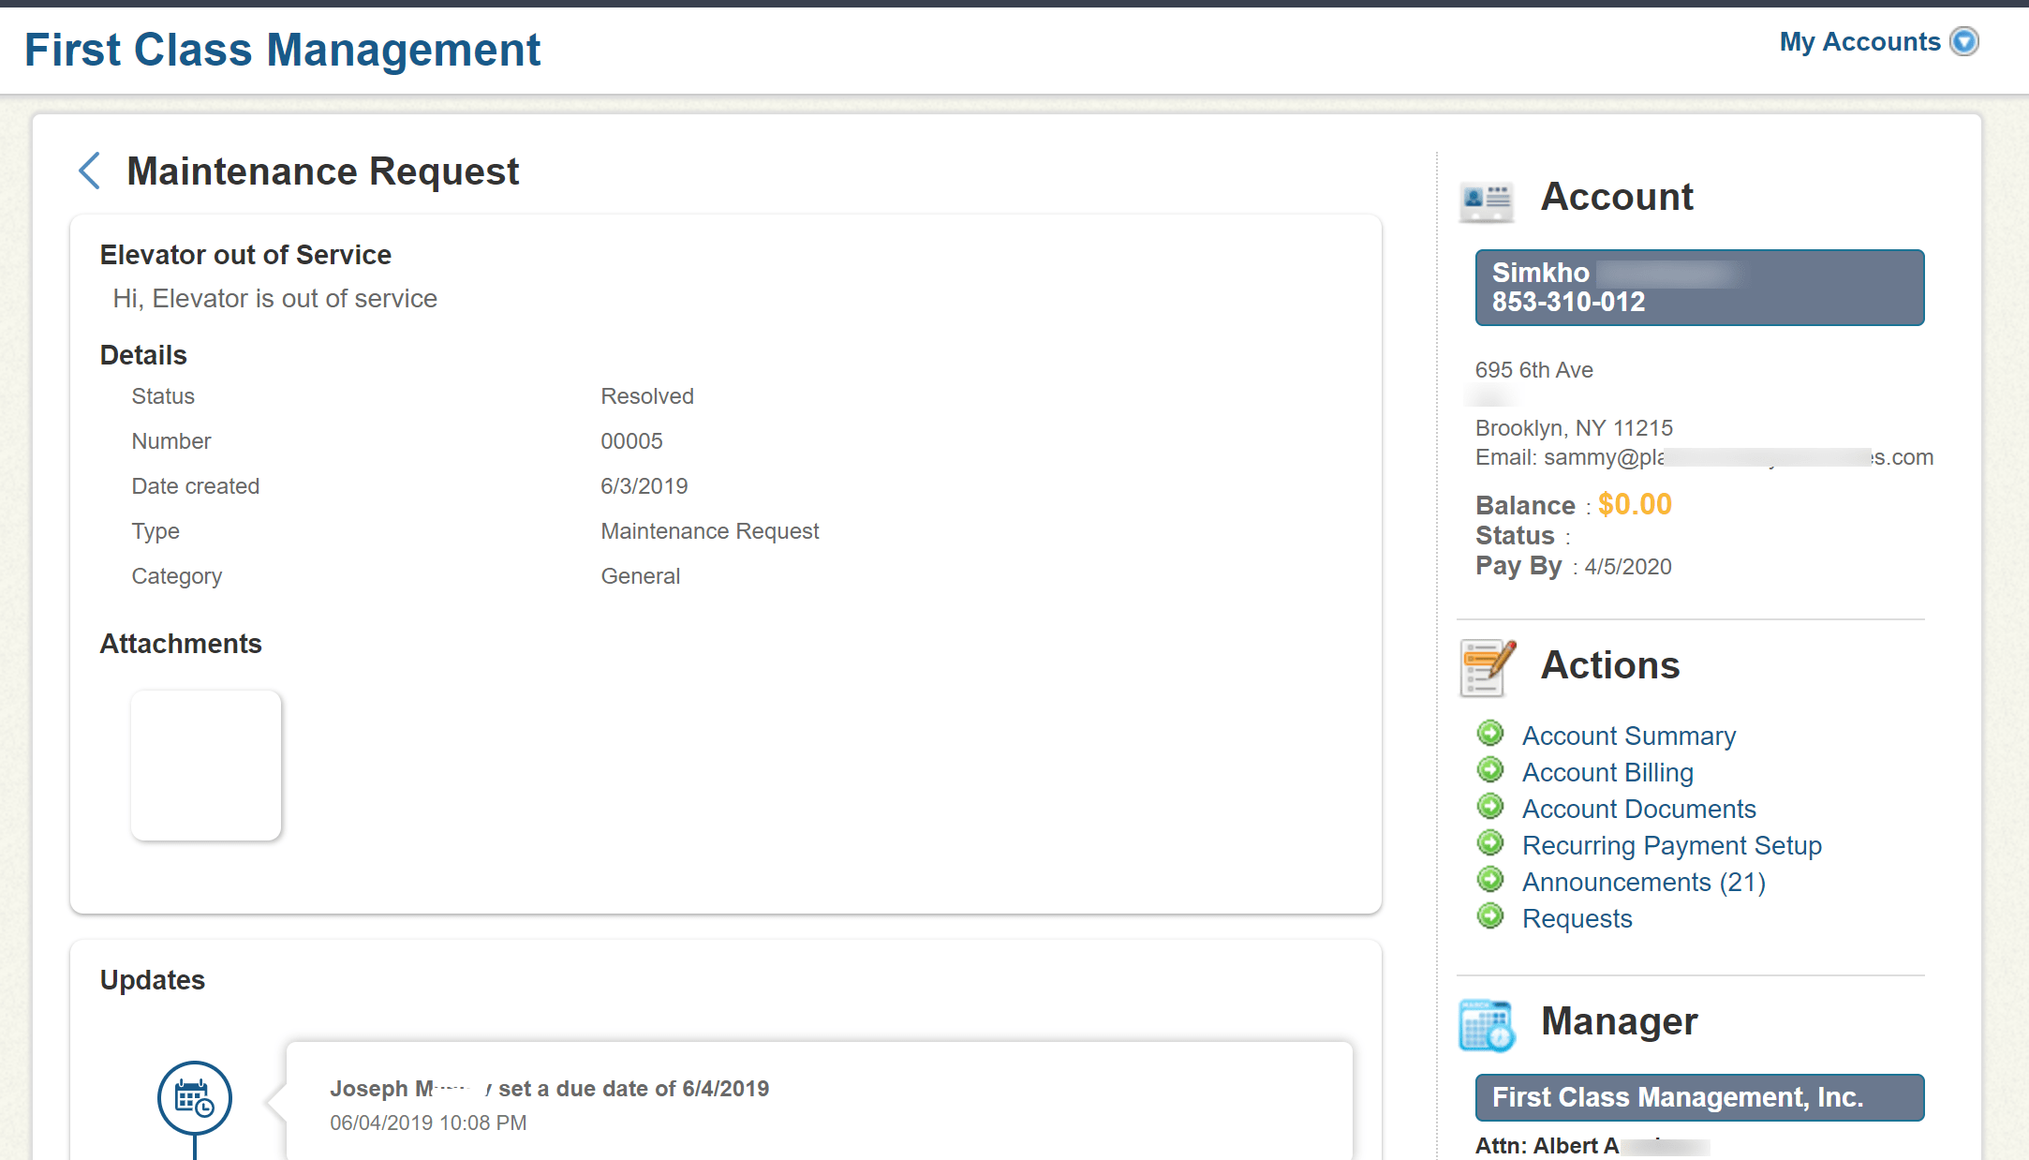
Task: Click the First Class Management, Inc. manager box
Action: [x=1699, y=1097]
